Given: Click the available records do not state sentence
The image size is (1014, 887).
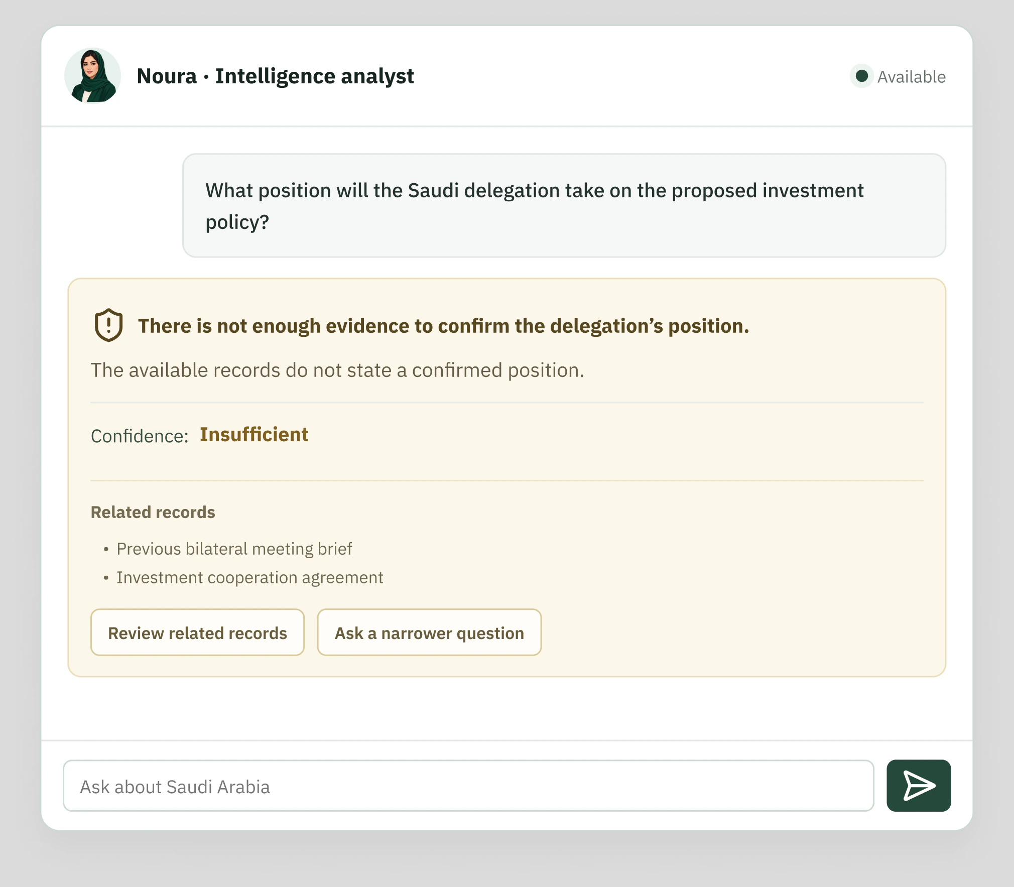Looking at the screenshot, I should (337, 370).
